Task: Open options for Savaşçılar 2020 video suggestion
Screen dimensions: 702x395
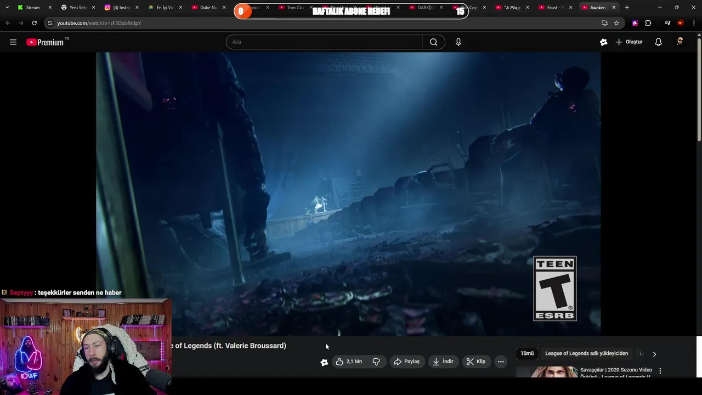Action: tap(660, 371)
